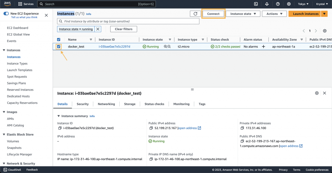Screen dimensions: 332x173
Task: Click the Connect button
Action: click(x=213, y=14)
